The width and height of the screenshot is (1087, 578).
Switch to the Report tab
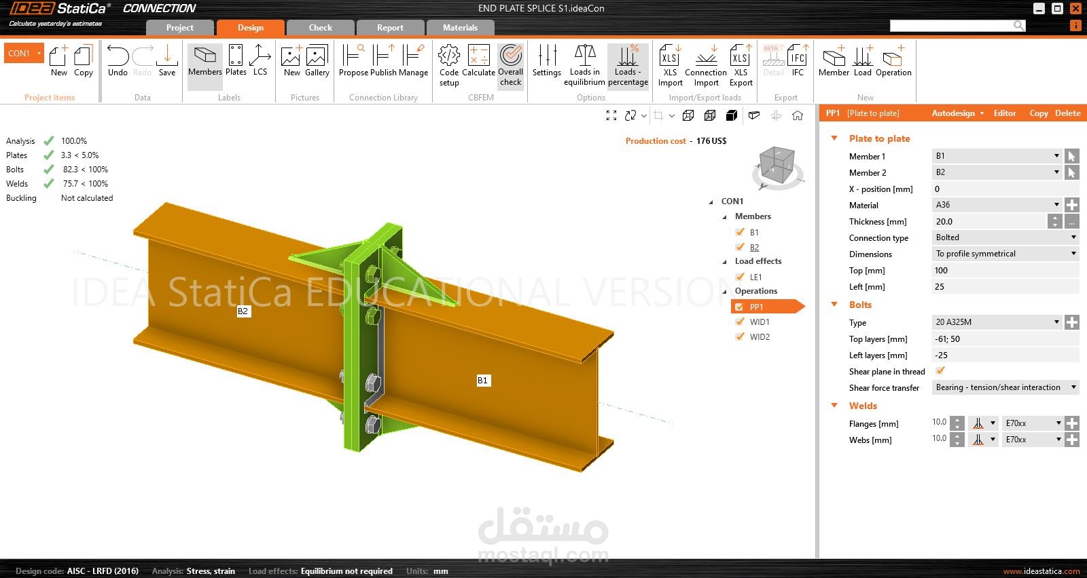tap(390, 28)
